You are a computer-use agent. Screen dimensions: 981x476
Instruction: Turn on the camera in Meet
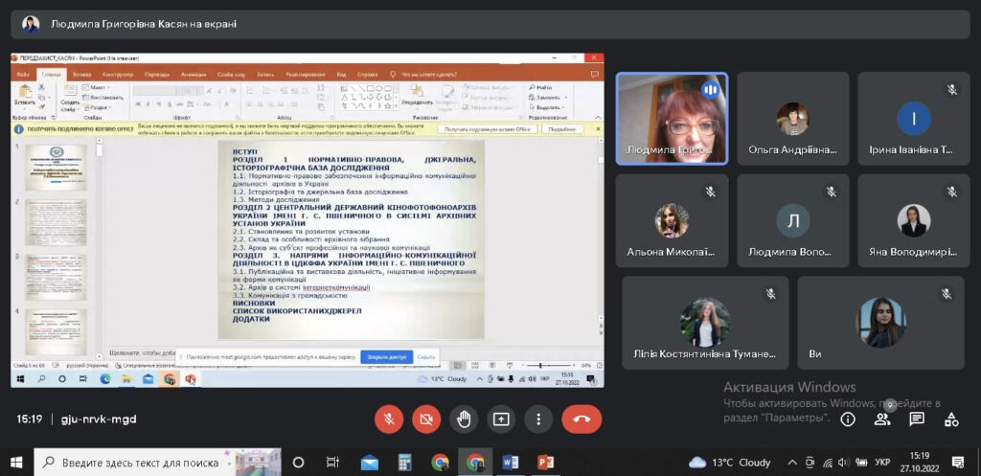(426, 419)
